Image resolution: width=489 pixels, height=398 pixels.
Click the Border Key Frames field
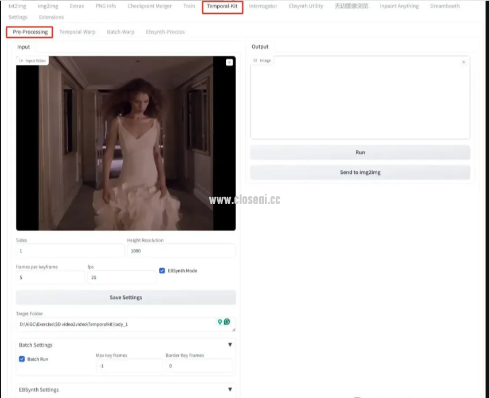199,365
